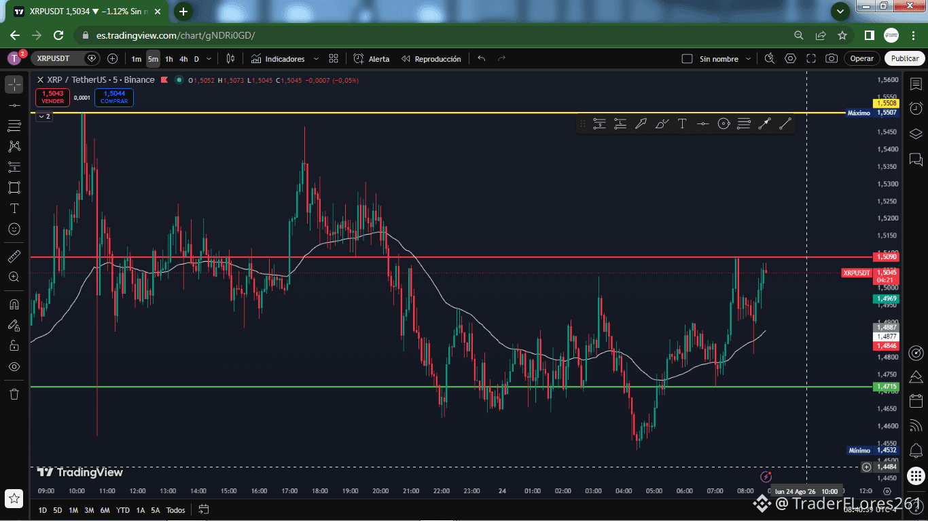Toggle magnet mode in left sidebar
Screen dimensions: 928x521
pyautogui.click(x=14, y=304)
